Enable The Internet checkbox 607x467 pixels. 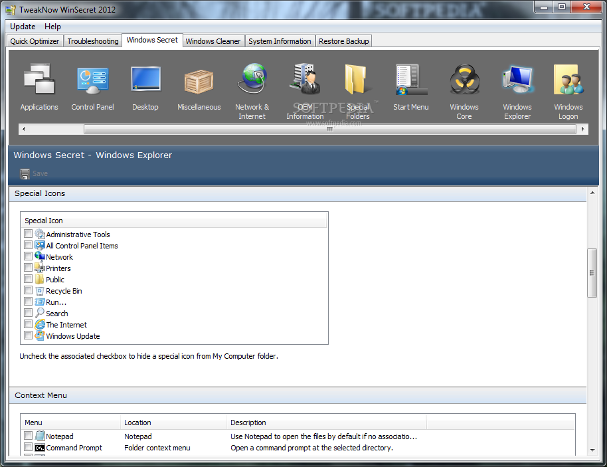pyautogui.click(x=29, y=324)
